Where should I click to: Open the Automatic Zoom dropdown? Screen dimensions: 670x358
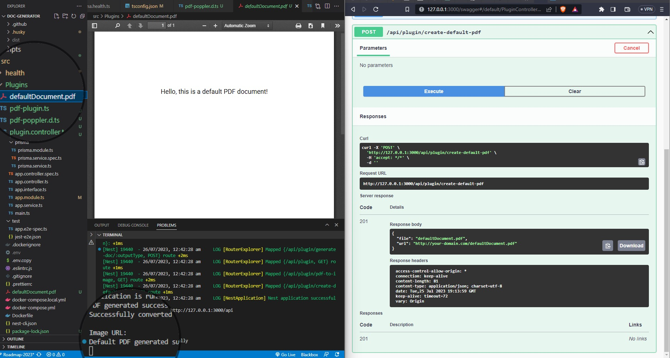click(247, 26)
